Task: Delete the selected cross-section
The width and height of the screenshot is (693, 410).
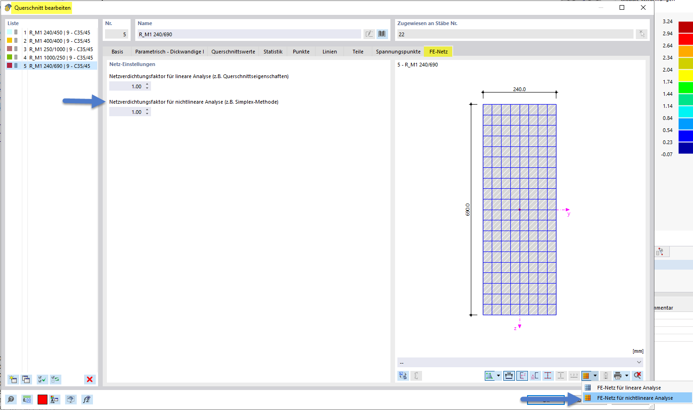Action: coord(91,379)
